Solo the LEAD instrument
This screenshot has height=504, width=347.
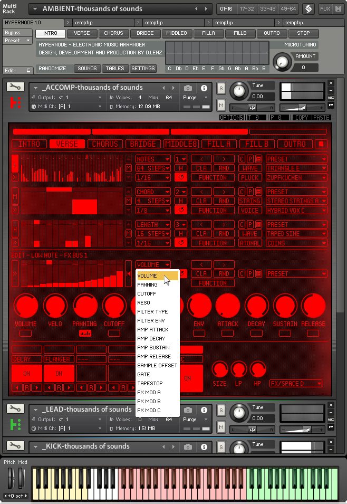coord(221,410)
